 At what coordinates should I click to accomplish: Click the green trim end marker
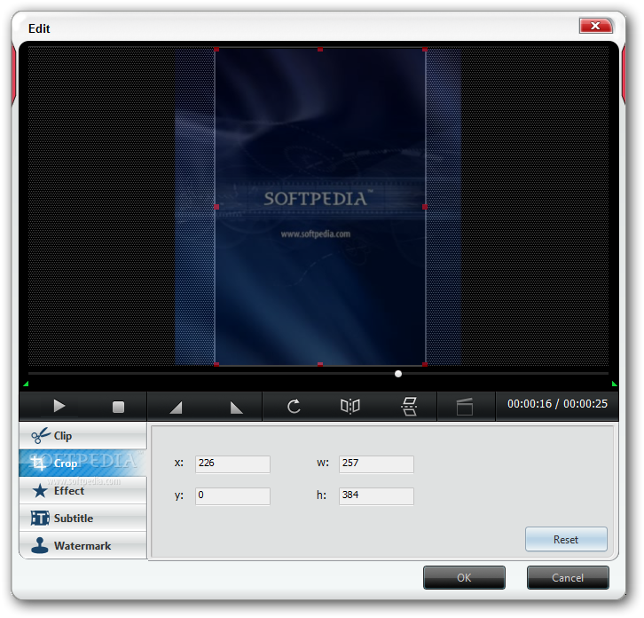tap(614, 384)
